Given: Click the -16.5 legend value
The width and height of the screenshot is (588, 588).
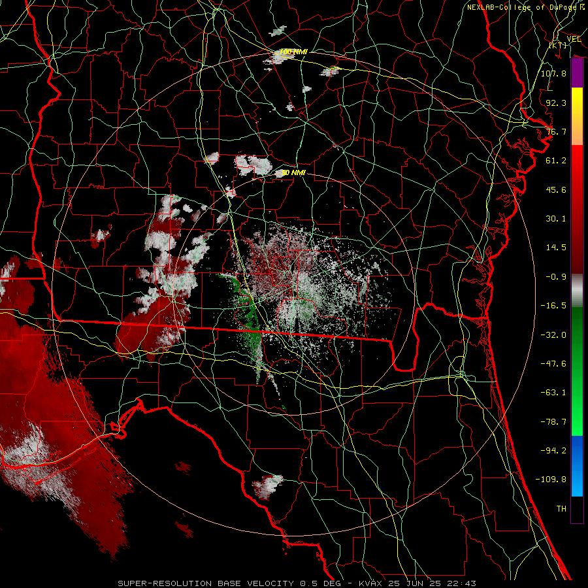Looking at the screenshot, I should pyautogui.click(x=553, y=306).
